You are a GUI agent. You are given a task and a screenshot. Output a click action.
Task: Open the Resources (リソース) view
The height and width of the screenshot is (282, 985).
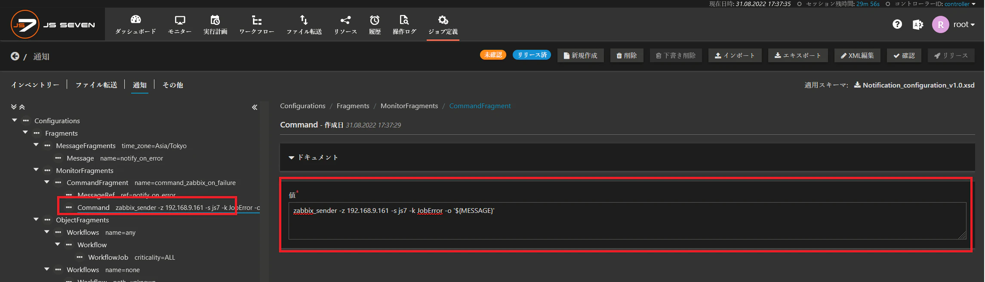click(345, 25)
